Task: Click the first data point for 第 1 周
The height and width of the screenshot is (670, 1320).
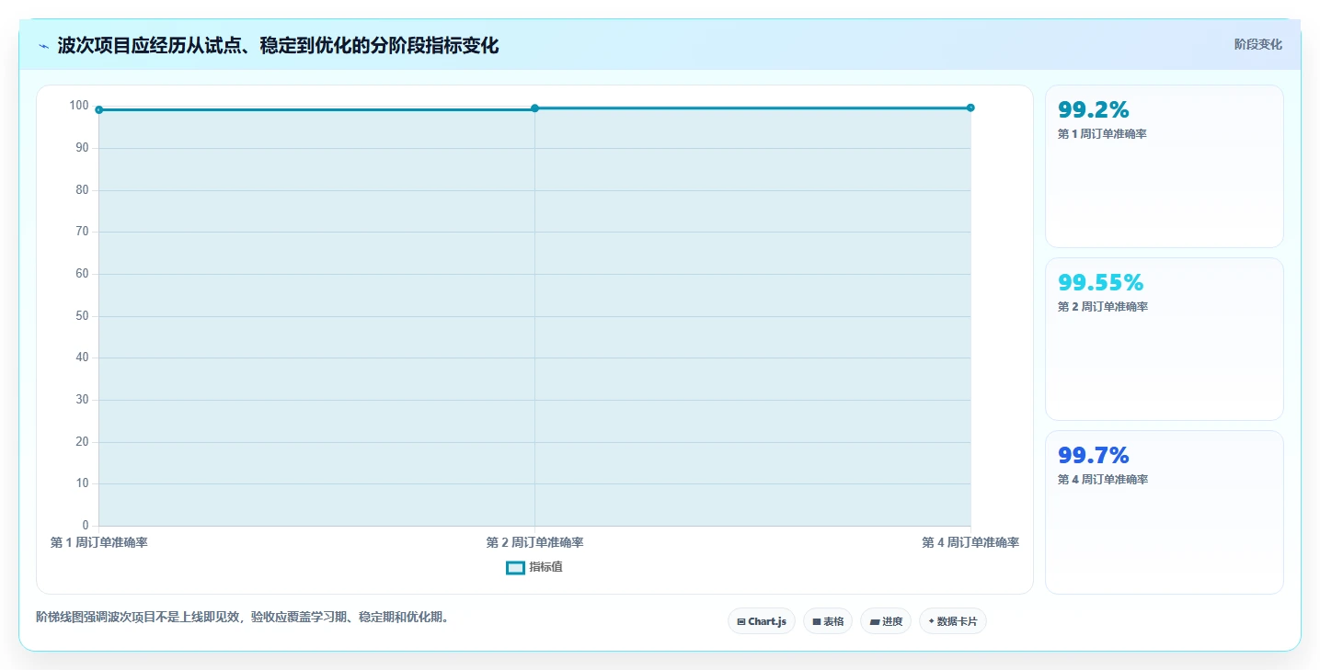Action: point(98,109)
